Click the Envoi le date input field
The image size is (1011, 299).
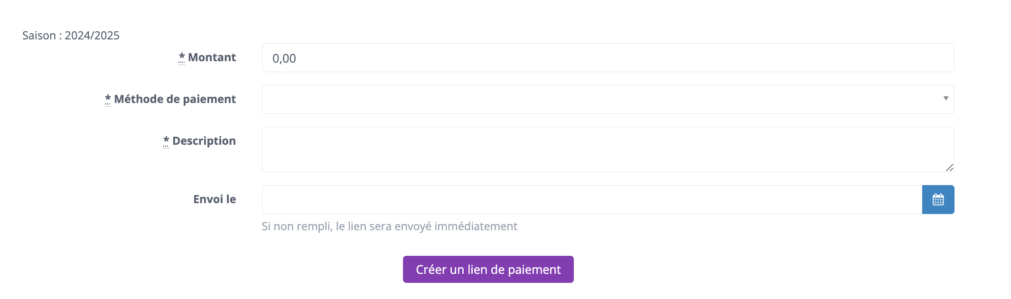592,199
